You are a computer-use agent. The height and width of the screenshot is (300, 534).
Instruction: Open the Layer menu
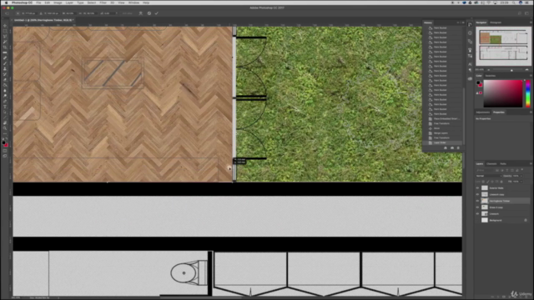pos(69,2)
